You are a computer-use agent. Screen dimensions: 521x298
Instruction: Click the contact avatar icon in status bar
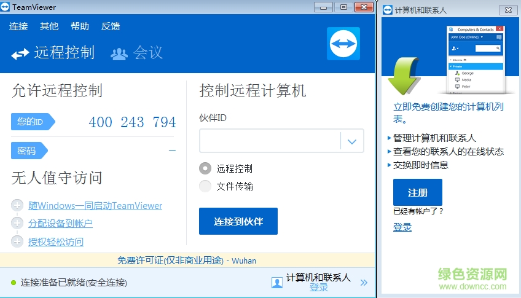276,283
